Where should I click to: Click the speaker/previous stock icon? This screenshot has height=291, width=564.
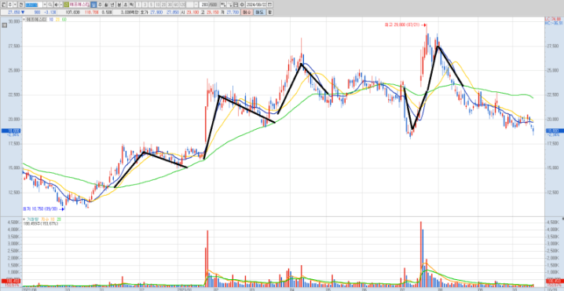[56, 5]
